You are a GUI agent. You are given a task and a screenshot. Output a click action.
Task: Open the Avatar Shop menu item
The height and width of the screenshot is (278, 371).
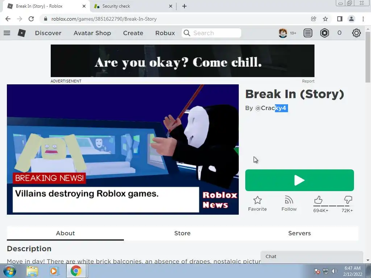pyautogui.click(x=92, y=33)
